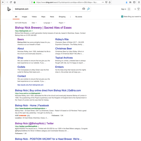Click the green eebria.com/bishopnick URL text
The height and width of the screenshot is (141, 141).
pos(27,93)
